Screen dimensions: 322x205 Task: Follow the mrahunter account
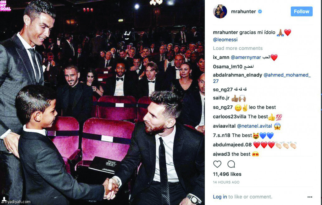(x=302, y=12)
